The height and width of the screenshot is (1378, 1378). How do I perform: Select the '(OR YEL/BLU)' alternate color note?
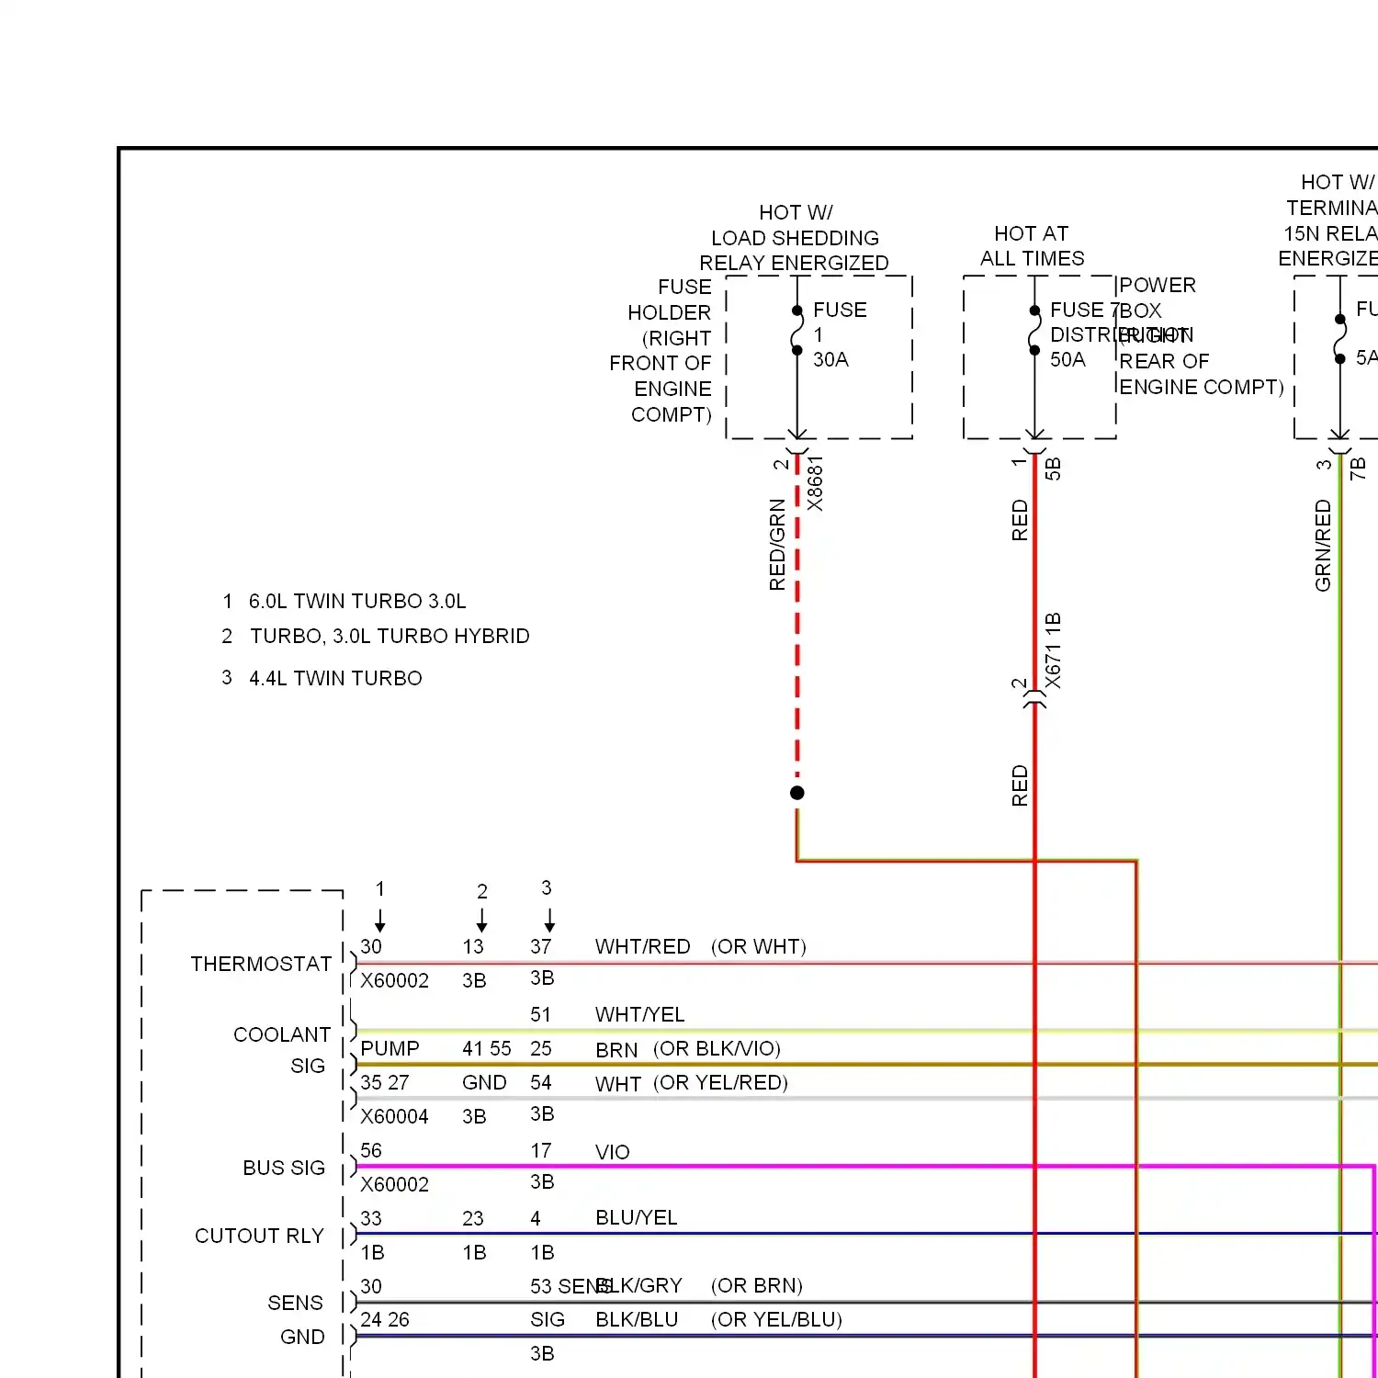pos(776,1319)
